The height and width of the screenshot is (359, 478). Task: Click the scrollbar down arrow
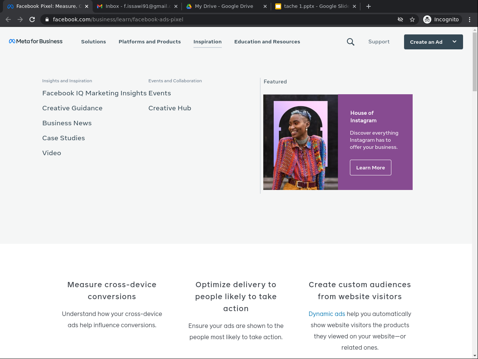(x=475, y=356)
